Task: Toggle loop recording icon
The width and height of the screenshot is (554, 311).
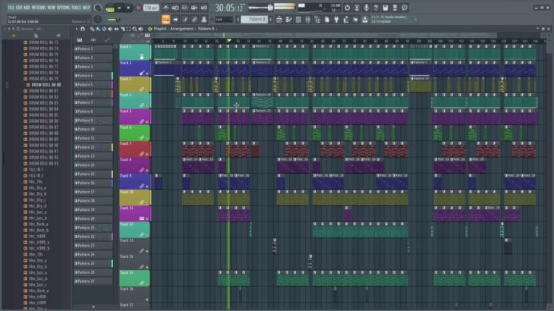Action: [204, 8]
